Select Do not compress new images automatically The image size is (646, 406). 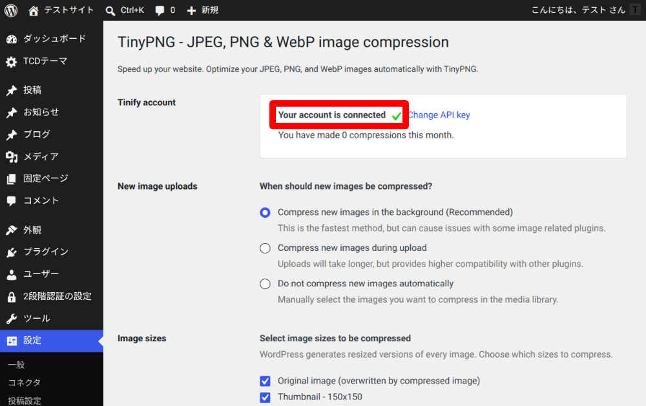(265, 284)
